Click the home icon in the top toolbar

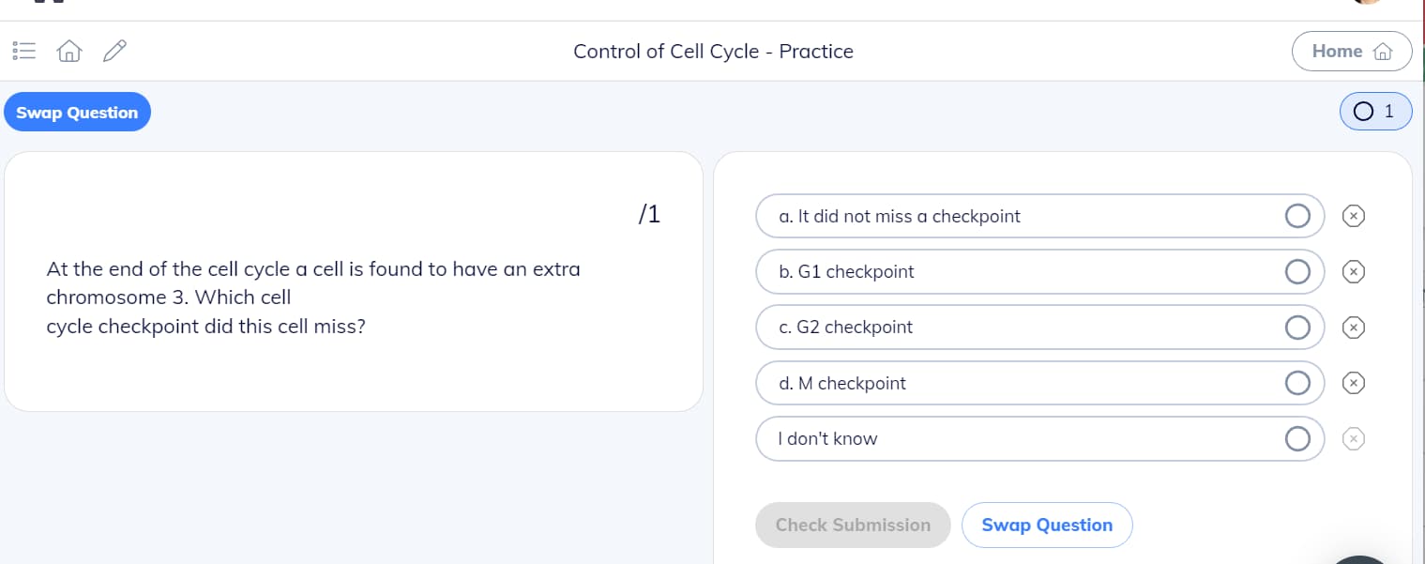68,51
